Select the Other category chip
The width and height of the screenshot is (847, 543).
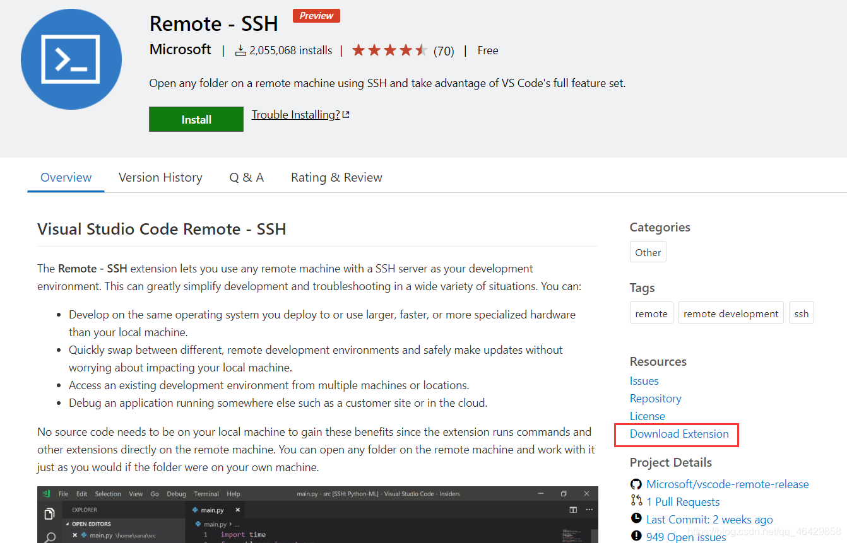(648, 252)
